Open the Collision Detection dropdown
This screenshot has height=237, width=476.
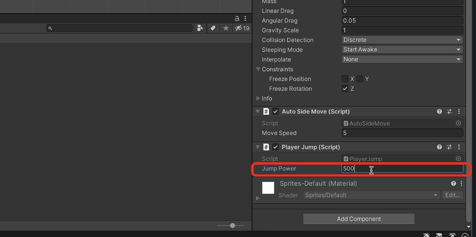tap(402, 40)
